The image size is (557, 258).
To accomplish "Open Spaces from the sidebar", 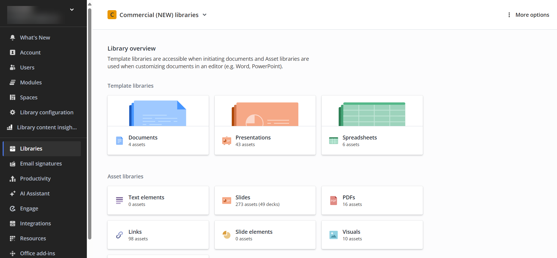I will pos(42,97).
